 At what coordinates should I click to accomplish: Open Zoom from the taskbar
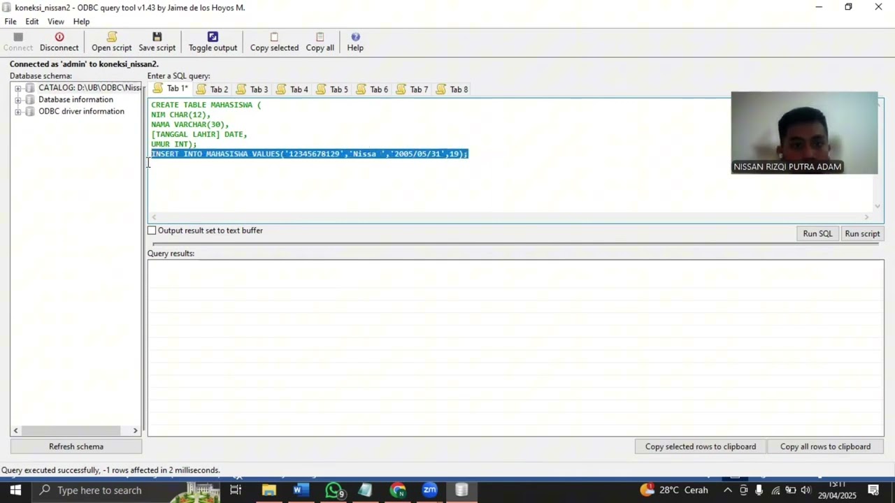tap(429, 490)
